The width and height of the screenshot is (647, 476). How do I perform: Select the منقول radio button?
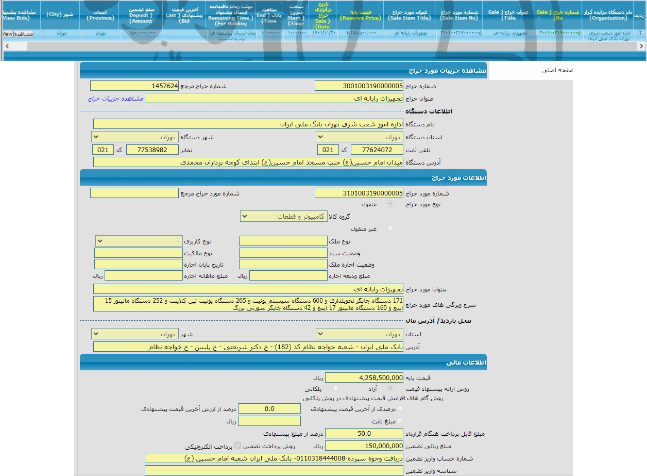pos(391,204)
